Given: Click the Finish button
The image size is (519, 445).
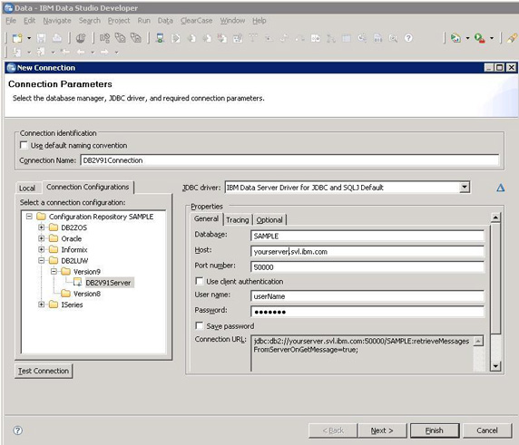Looking at the screenshot, I should click(435, 430).
